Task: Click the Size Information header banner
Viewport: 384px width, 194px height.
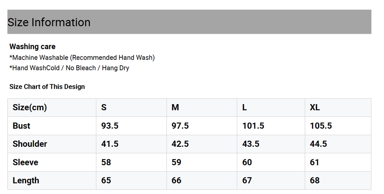Action: [x=189, y=22]
